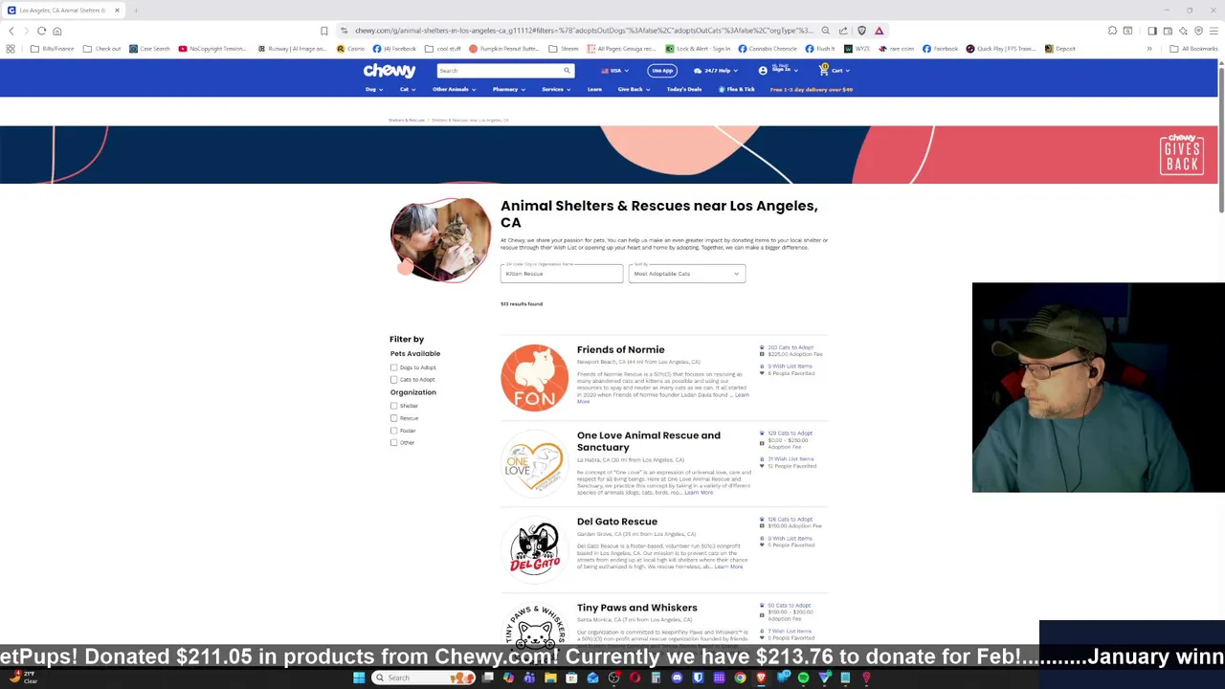Image resolution: width=1225 pixels, height=689 pixels.
Task: Expand the Services menu
Action: (x=556, y=89)
